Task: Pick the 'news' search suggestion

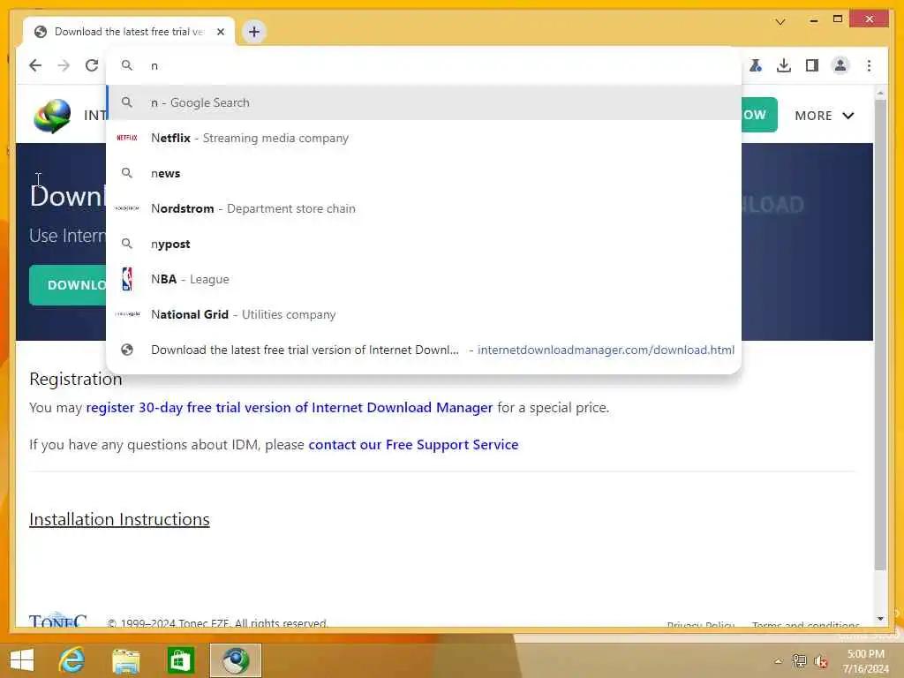Action: tap(424, 173)
